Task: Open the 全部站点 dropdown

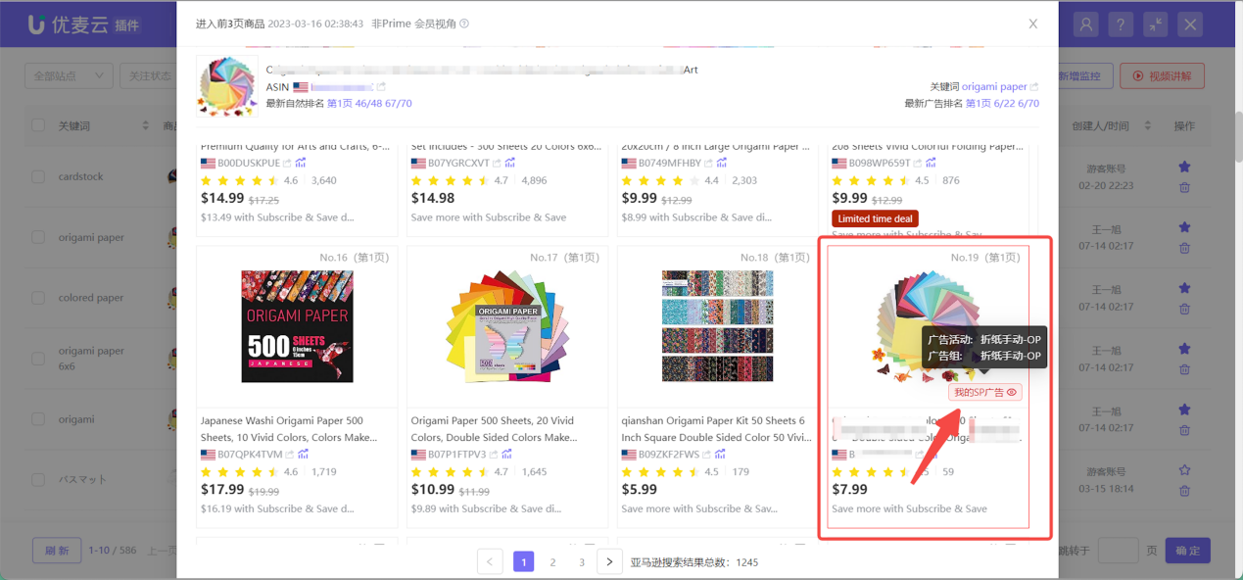Action: point(69,74)
